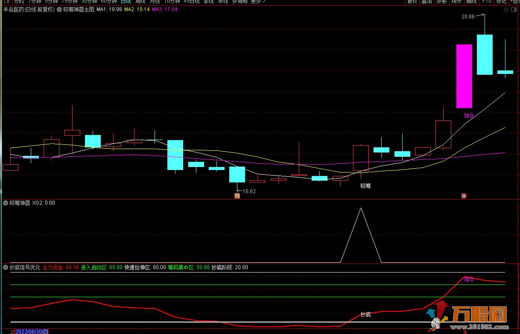Image resolution: width=520 pixels, height=334 pixels.
Task: Expand the 吸筹神器主图 indicator chevron
Action: coord(59,9)
